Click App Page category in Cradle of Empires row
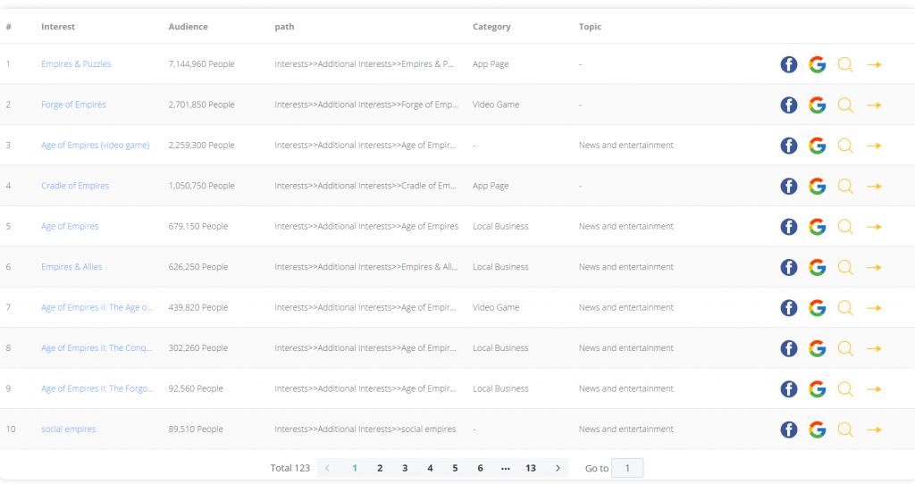This screenshot has height=484, width=915. (x=491, y=186)
